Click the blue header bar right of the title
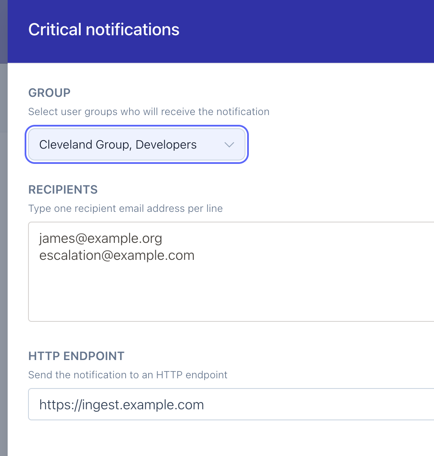The width and height of the screenshot is (434, 456). pyautogui.click(x=318, y=30)
